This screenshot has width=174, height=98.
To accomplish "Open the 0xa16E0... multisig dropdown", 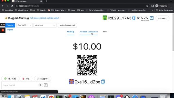I will click(24, 25).
